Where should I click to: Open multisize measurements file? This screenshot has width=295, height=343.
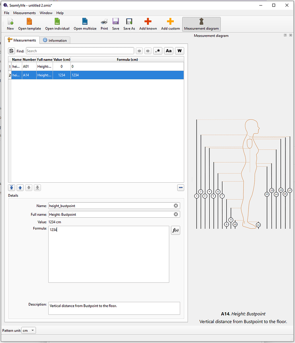coord(85,24)
